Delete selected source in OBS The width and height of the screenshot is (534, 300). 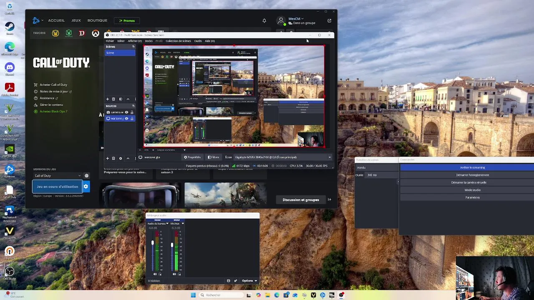113,158
